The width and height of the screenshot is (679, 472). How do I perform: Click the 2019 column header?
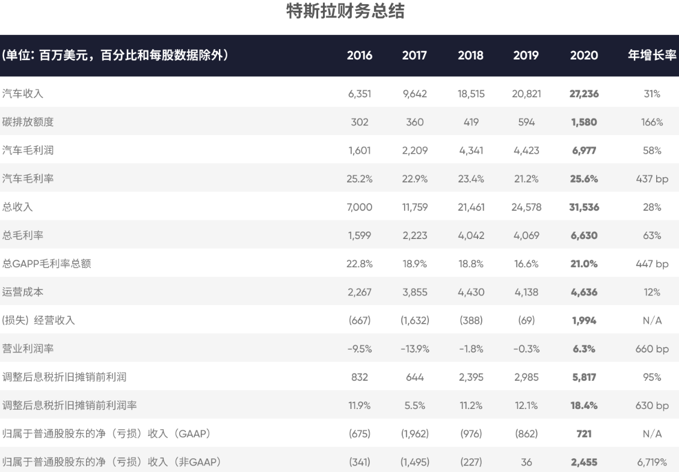click(526, 56)
